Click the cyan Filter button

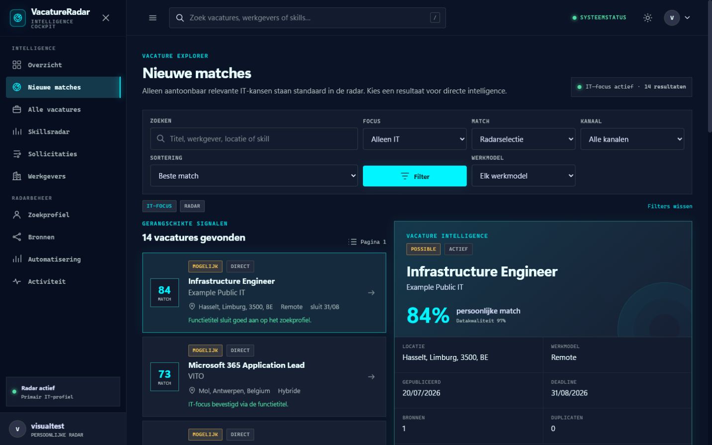(x=415, y=176)
